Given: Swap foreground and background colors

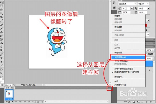Looking at the screenshot, I should (3, 77).
